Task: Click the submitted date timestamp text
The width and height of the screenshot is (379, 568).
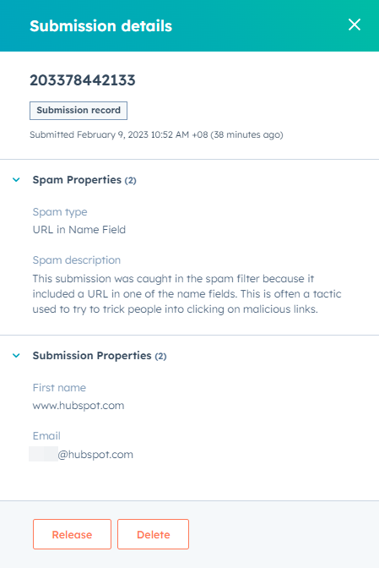Action: (156, 134)
